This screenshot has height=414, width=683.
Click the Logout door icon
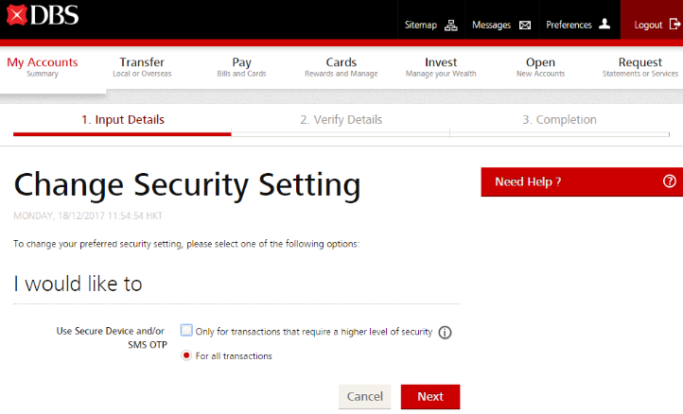(x=674, y=25)
